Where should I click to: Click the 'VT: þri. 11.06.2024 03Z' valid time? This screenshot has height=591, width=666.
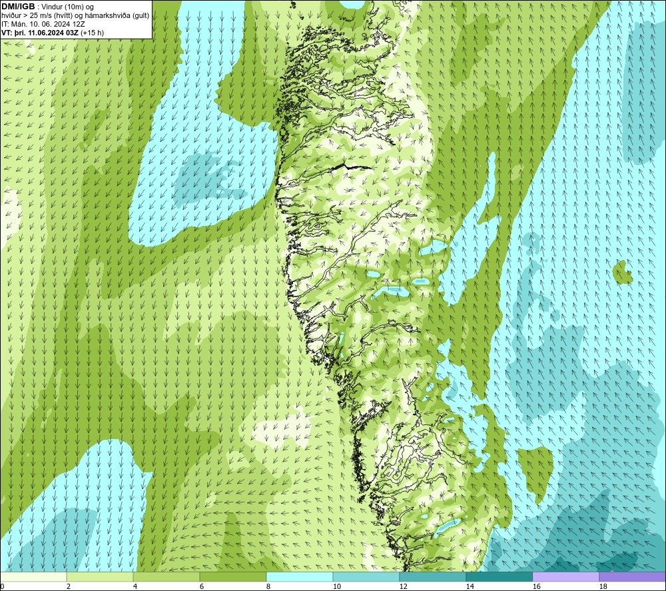pos(39,33)
